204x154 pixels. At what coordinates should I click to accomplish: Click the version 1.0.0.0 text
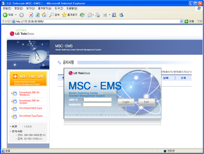[28, 127]
